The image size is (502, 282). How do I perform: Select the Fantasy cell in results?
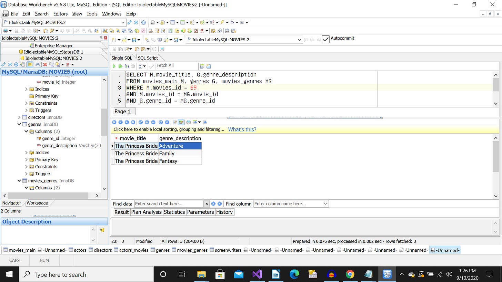tap(180, 161)
